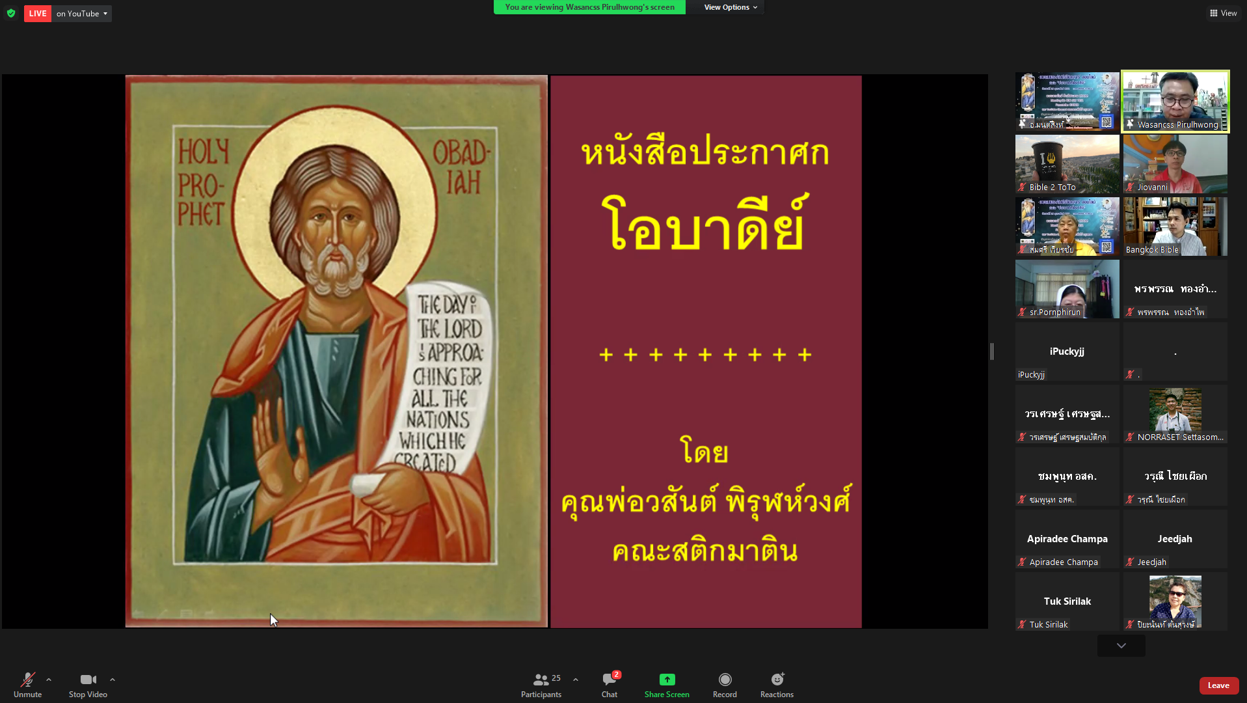This screenshot has width=1247, height=703.
Task: Click the panel divider handle beside shared screen
Action: click(992, 351)
